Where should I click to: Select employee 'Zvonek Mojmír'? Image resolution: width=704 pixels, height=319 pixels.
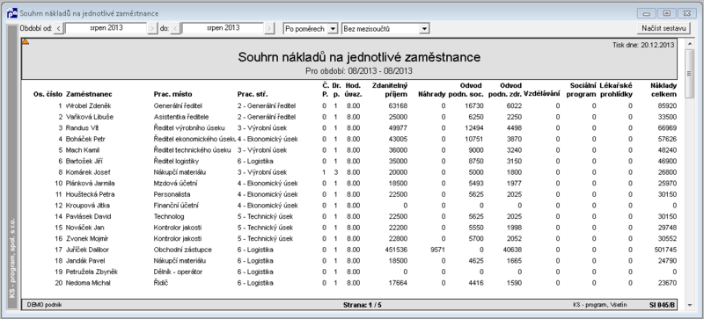pos(86,239)
